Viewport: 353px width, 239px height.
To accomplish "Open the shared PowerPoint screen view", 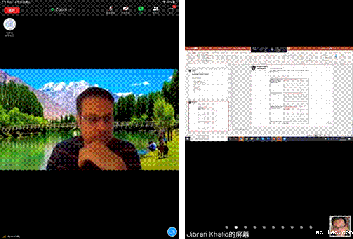I will tap(269, 94).
